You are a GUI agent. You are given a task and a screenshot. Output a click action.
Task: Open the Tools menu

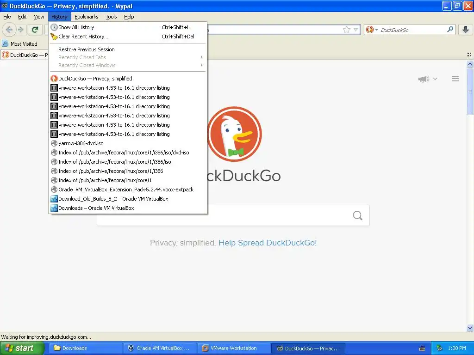[x=111, y=17]
